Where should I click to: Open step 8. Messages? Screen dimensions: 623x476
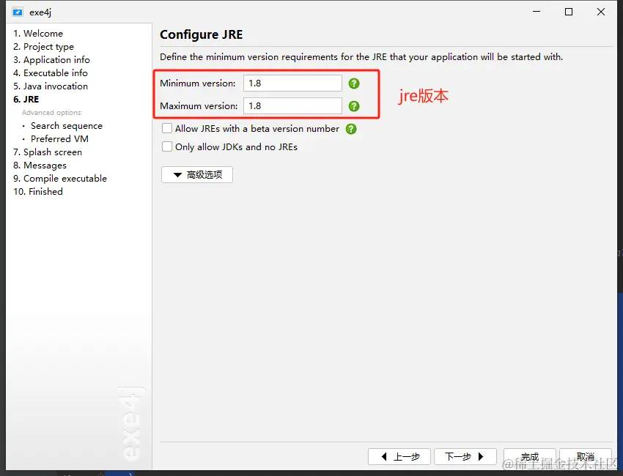40,166
